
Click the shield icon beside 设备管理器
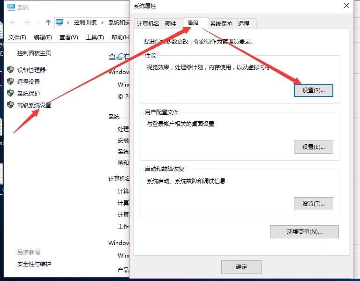pyautogui.click(x=10, y=70)
